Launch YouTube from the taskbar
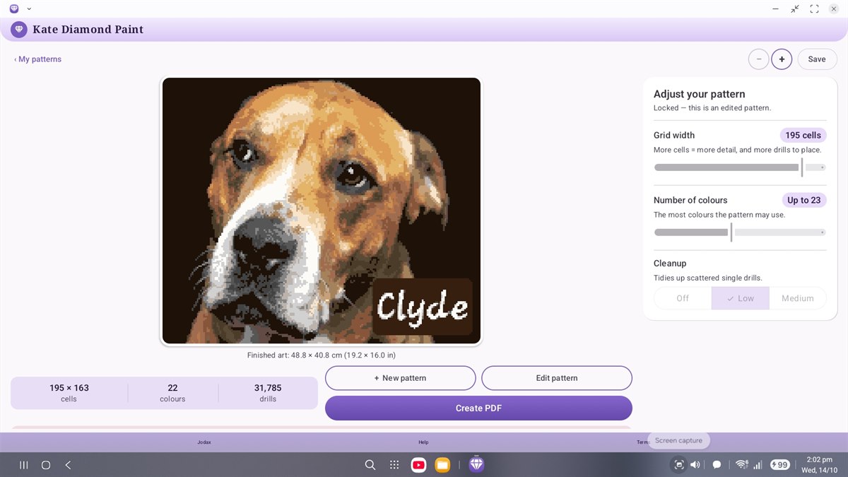 tap(418, 465)
